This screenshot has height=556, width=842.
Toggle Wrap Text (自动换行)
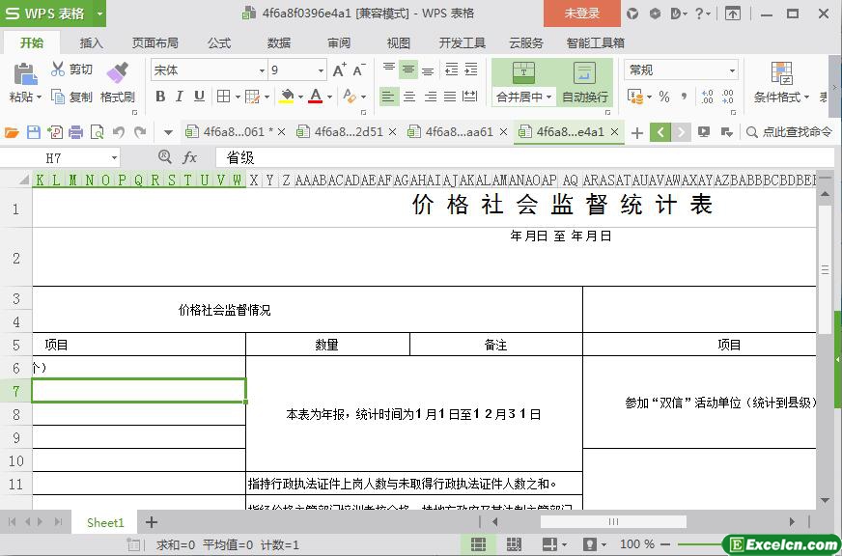pyautogui.click(x=584, y=83)
